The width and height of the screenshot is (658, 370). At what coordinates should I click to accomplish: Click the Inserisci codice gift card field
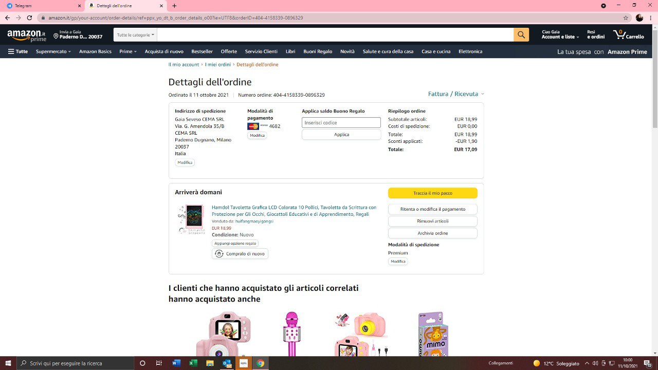tap(341, 123)
